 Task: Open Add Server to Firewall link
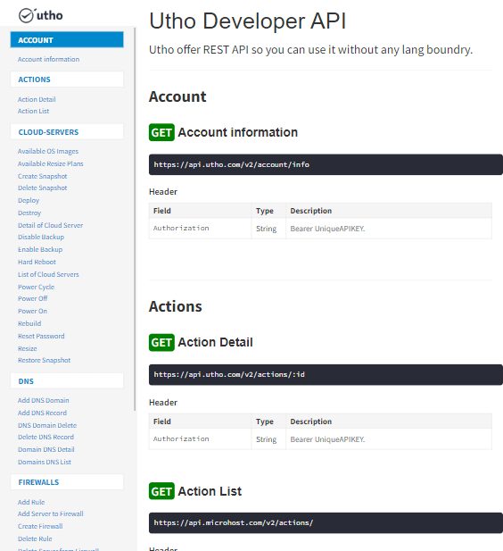click(x=51, y=513)
